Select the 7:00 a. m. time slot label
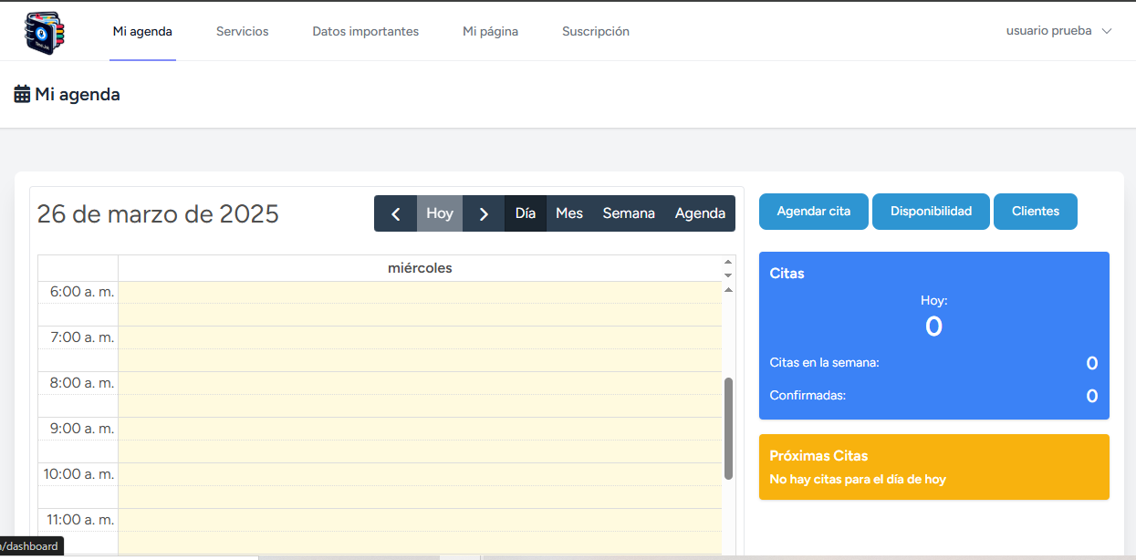Screen dimensions: 1136x560 (x=82, y=337)
